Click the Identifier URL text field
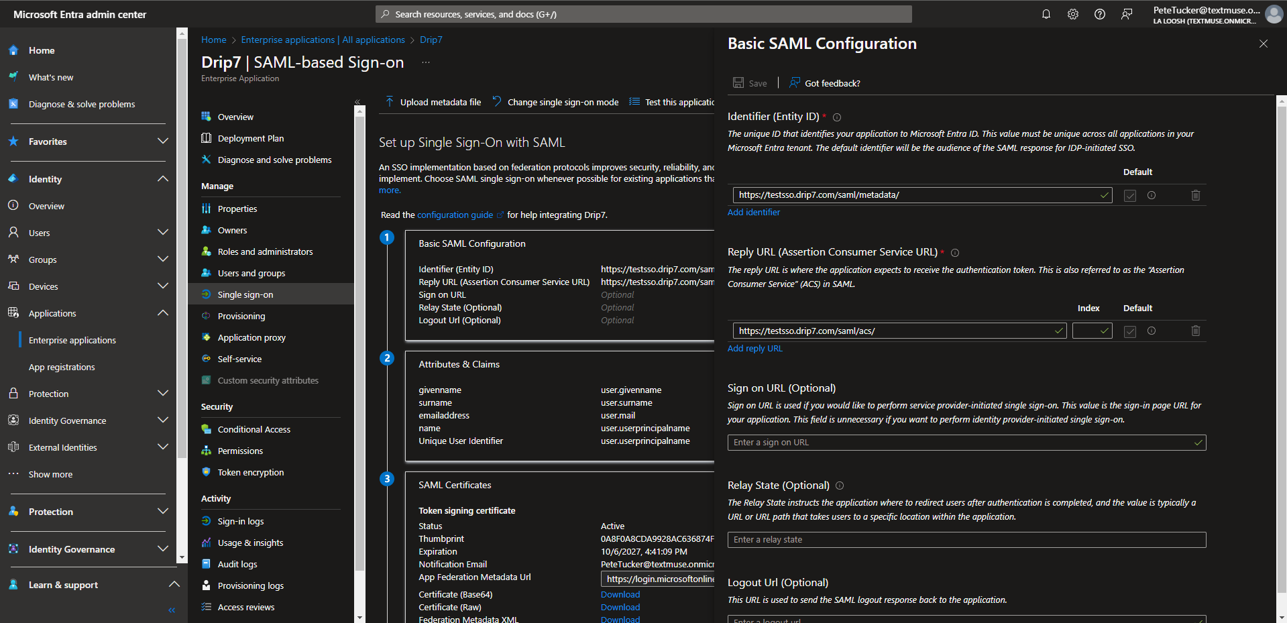The width and height of the screenshot is (1287, 623). [x=922, y=195]
